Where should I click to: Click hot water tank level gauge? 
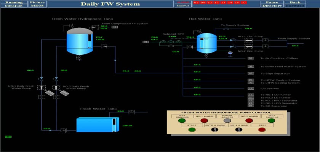202,43
